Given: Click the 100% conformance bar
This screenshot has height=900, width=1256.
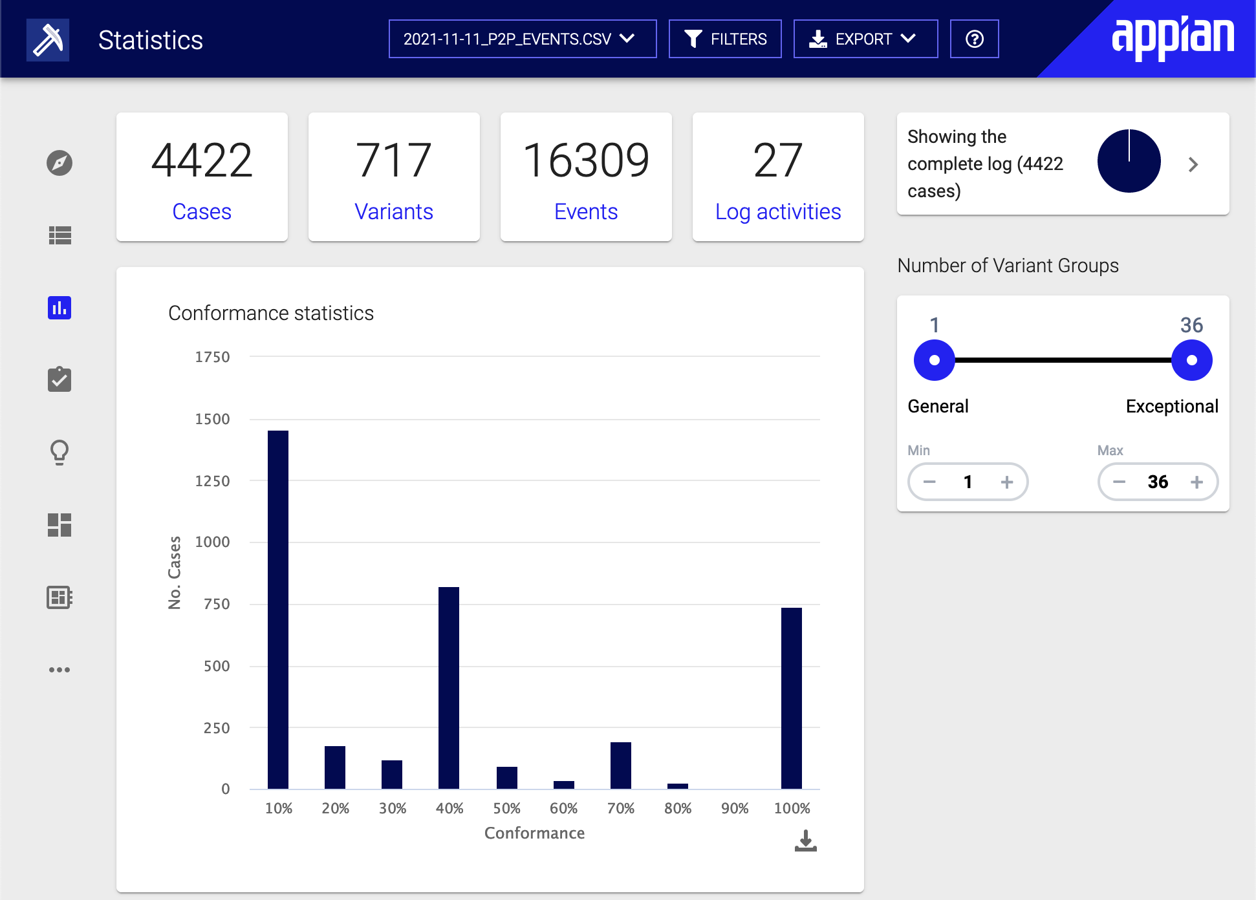Looking at the screenshot, I should click(792, 698).
